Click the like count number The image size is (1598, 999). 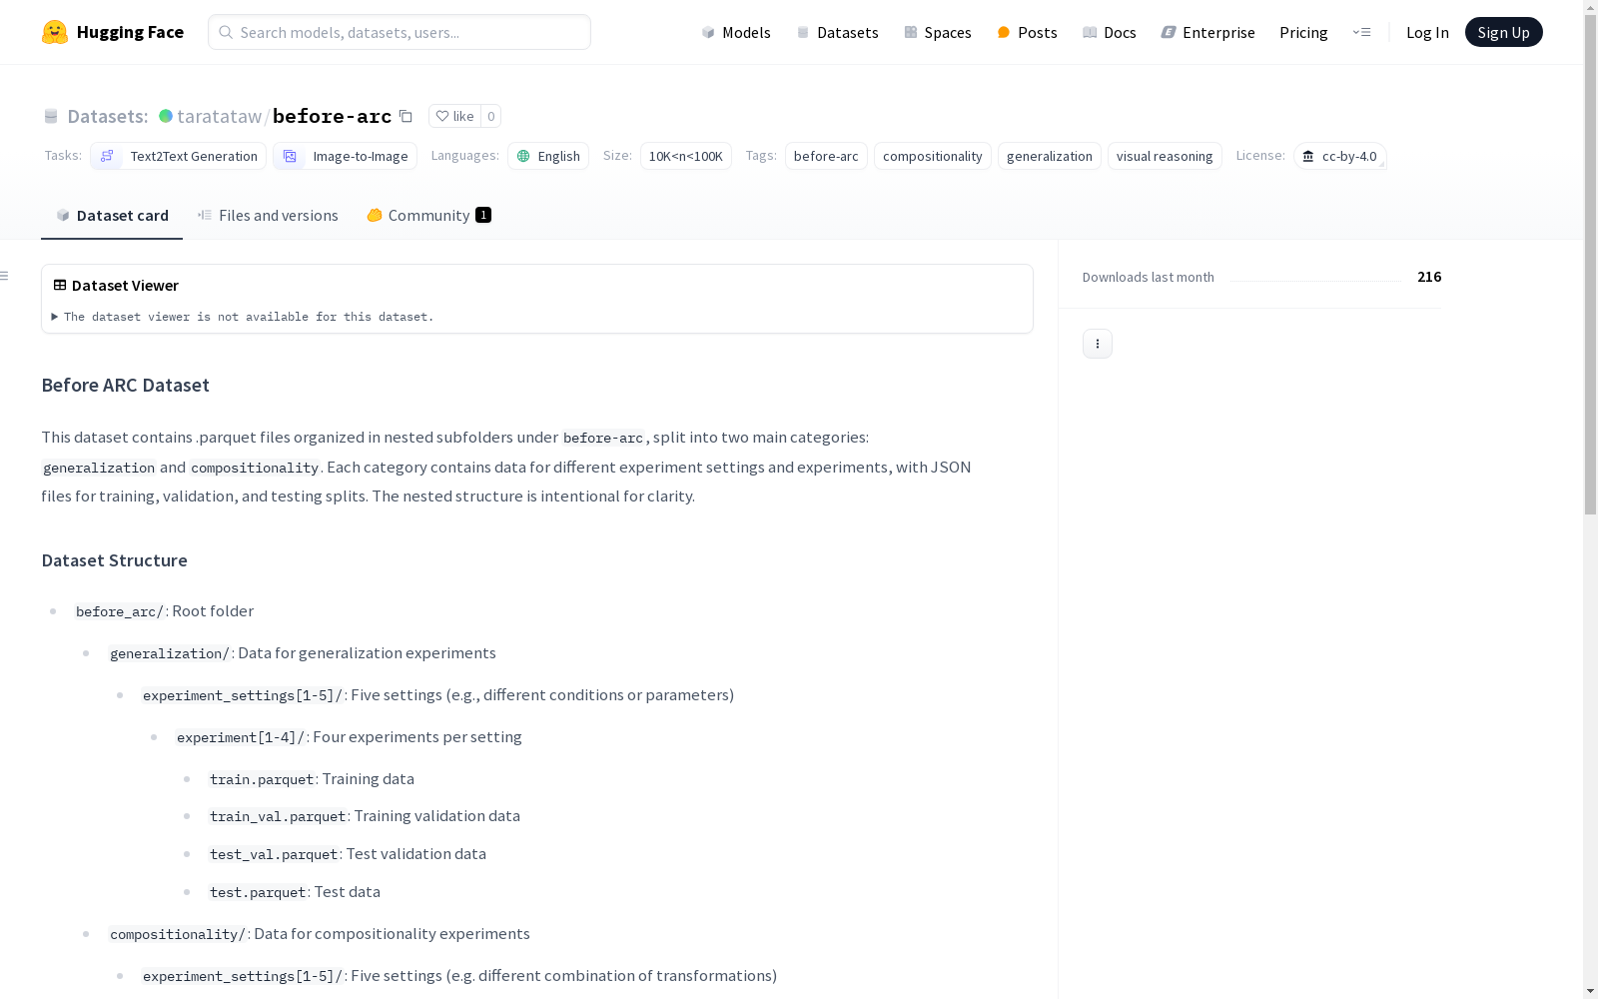(490, 116)
